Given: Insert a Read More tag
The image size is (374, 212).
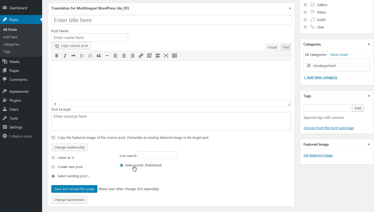Looking at the screenshot, I should 158,56.
